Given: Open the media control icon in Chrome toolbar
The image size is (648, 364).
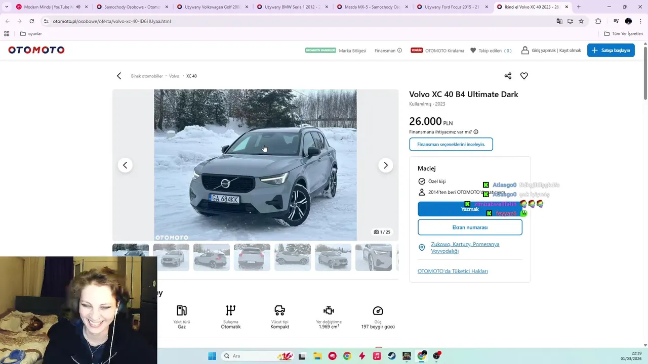Looking at the screenshot, I should pos(616,21).
